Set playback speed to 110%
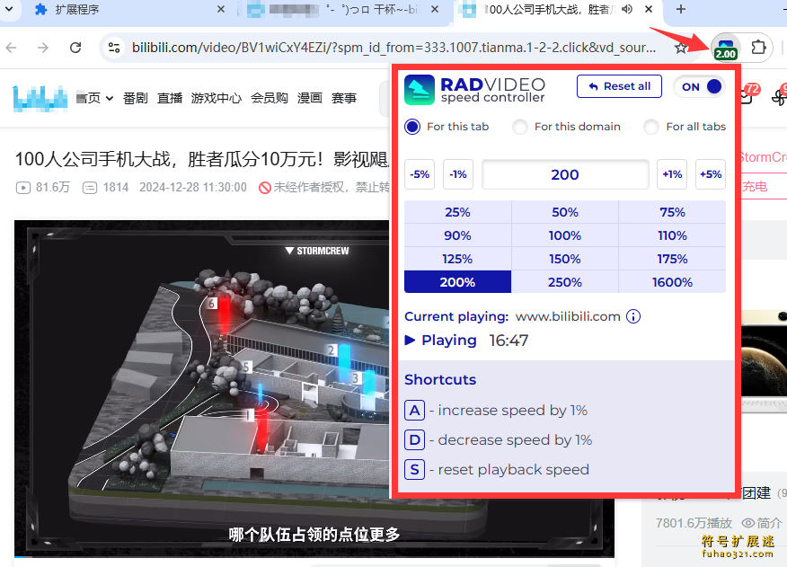This screenshot has width=787, height=567. 673,235
